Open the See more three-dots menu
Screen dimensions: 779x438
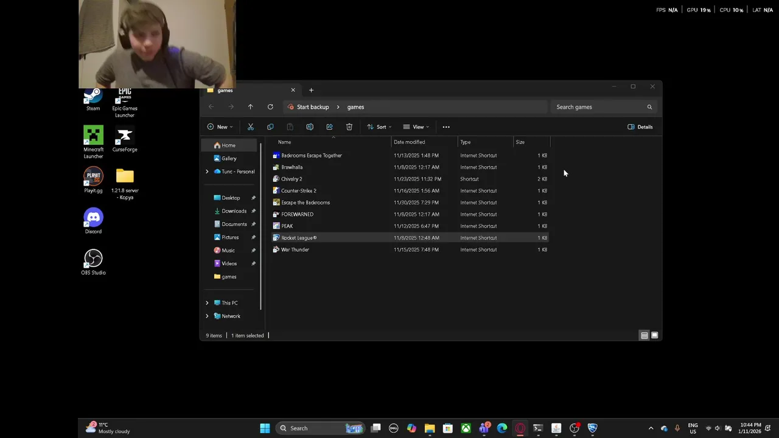pyautogui.click(x=446, y=127)
